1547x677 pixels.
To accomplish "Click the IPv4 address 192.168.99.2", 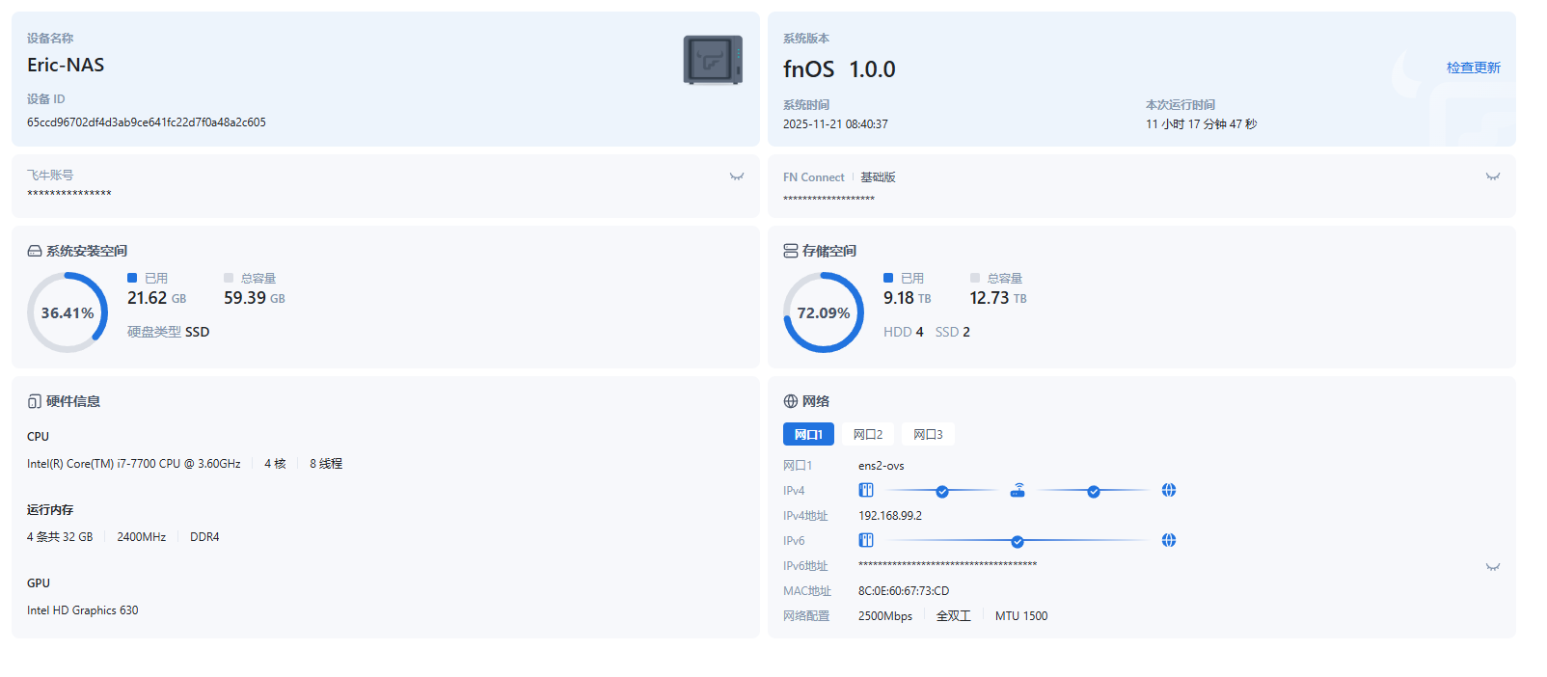I will 890,516.
